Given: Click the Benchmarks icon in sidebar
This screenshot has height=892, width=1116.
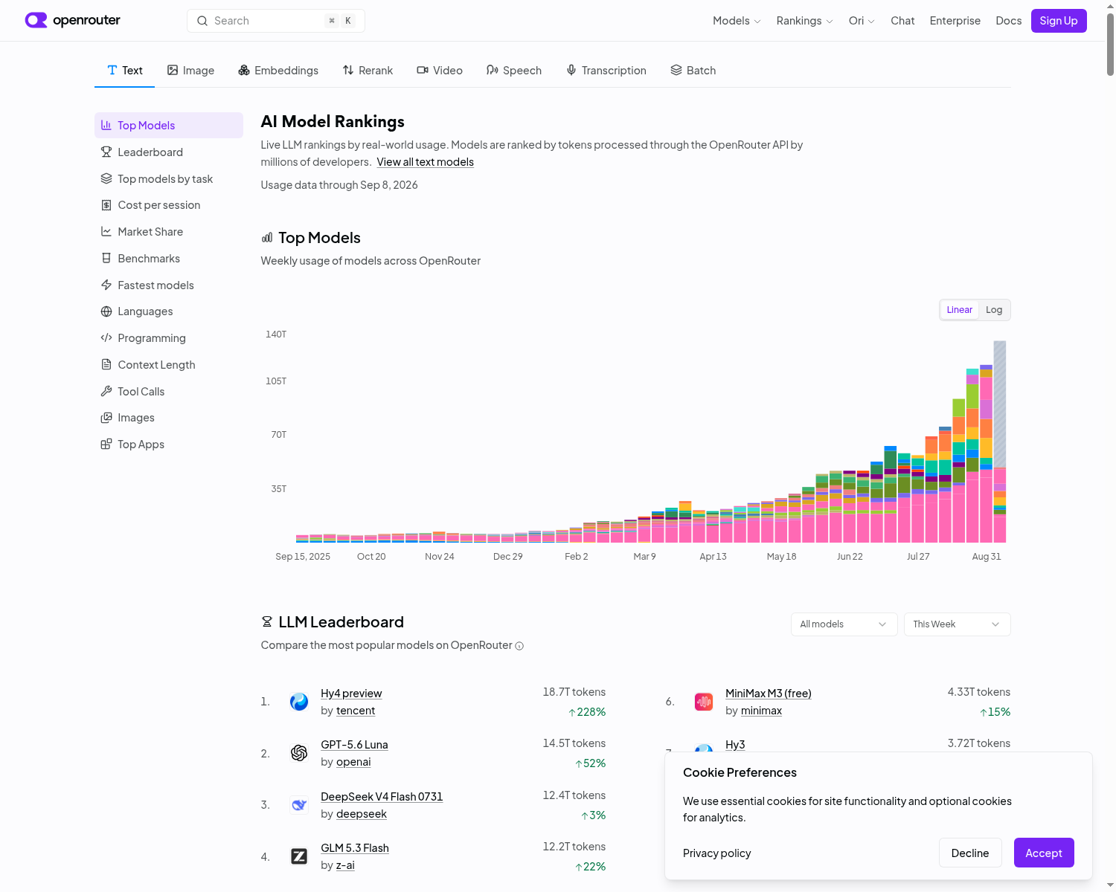Looking at the screenshot, I should [x=106, y=258].
